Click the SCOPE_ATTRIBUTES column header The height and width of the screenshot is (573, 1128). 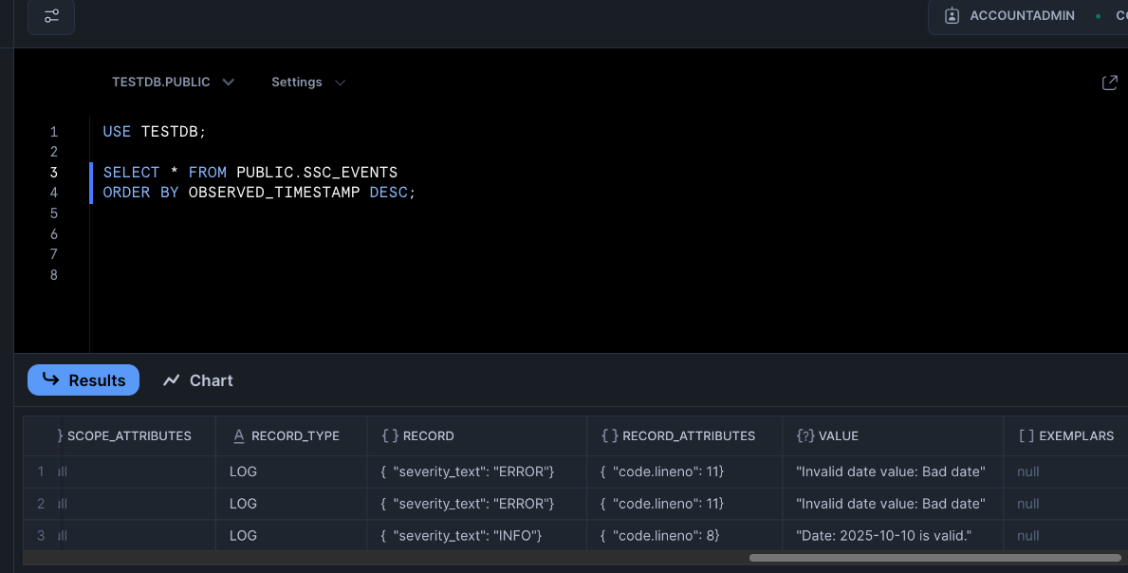tap(129, 436)
